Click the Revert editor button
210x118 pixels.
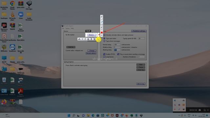(x=91, y=53)
